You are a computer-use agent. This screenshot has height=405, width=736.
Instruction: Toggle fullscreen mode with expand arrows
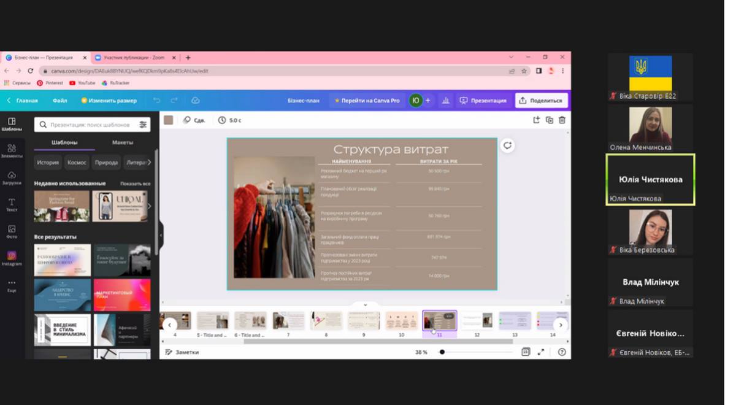[x=541, y=352]
